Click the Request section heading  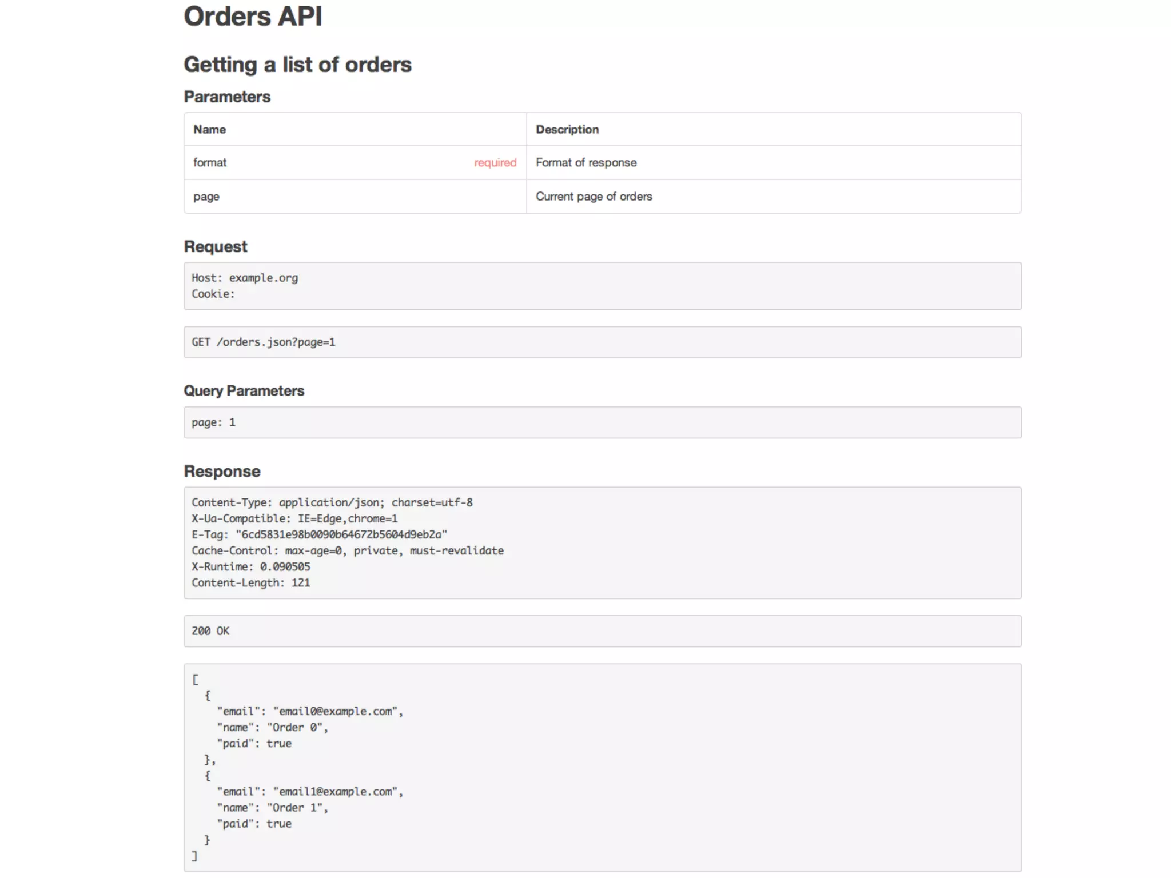pyautogui.click(x=216, y=246)
